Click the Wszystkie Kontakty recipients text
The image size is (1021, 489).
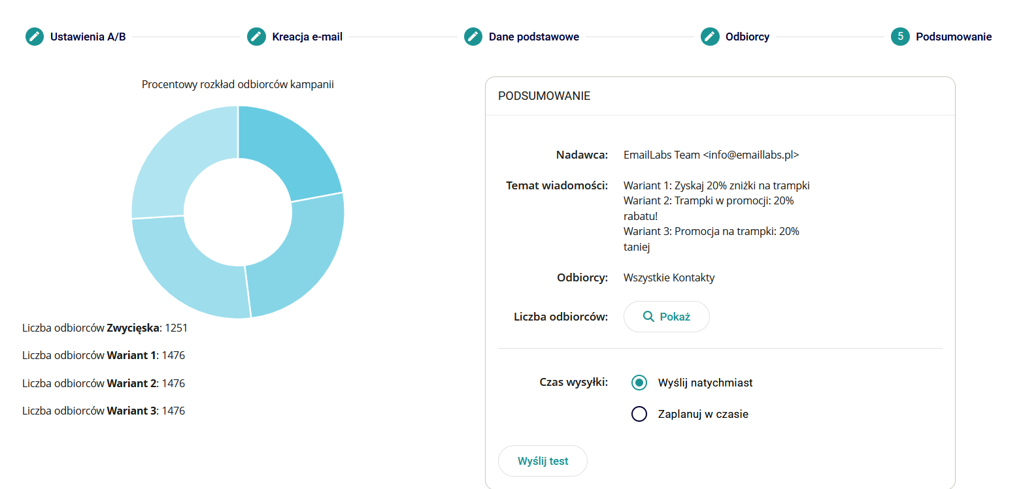point(669,277)
